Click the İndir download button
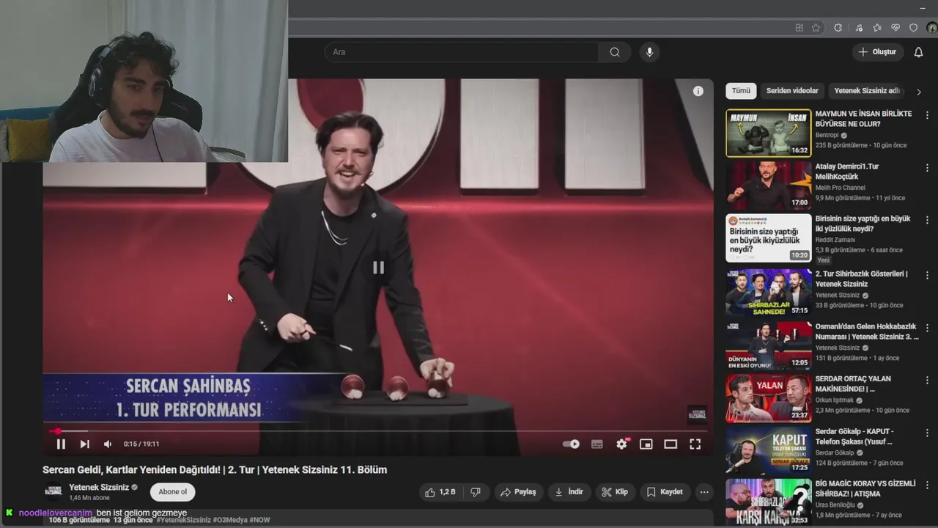This screenshot has height=528, width=938. pos(569,492)
